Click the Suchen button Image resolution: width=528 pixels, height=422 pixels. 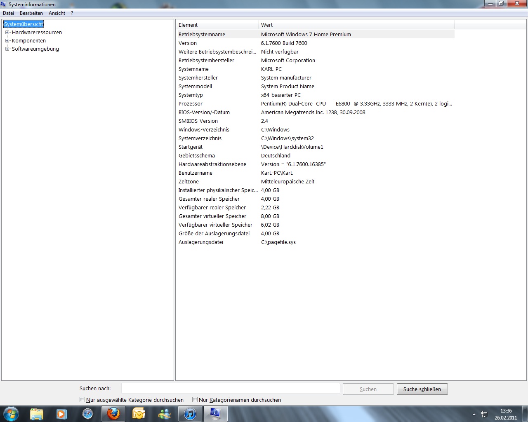pos(368,389)
